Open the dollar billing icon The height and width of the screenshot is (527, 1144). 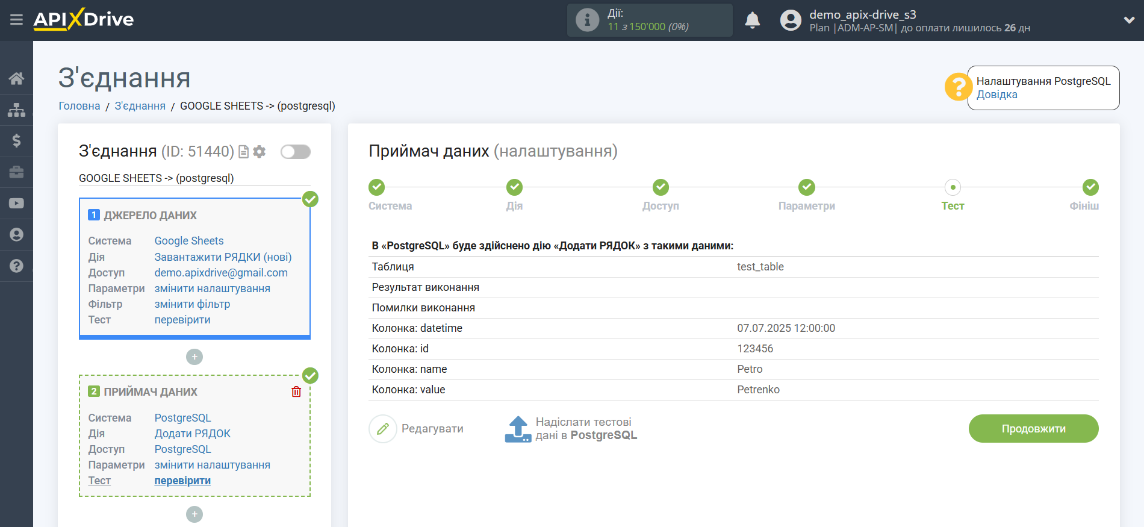click(16, 141)
